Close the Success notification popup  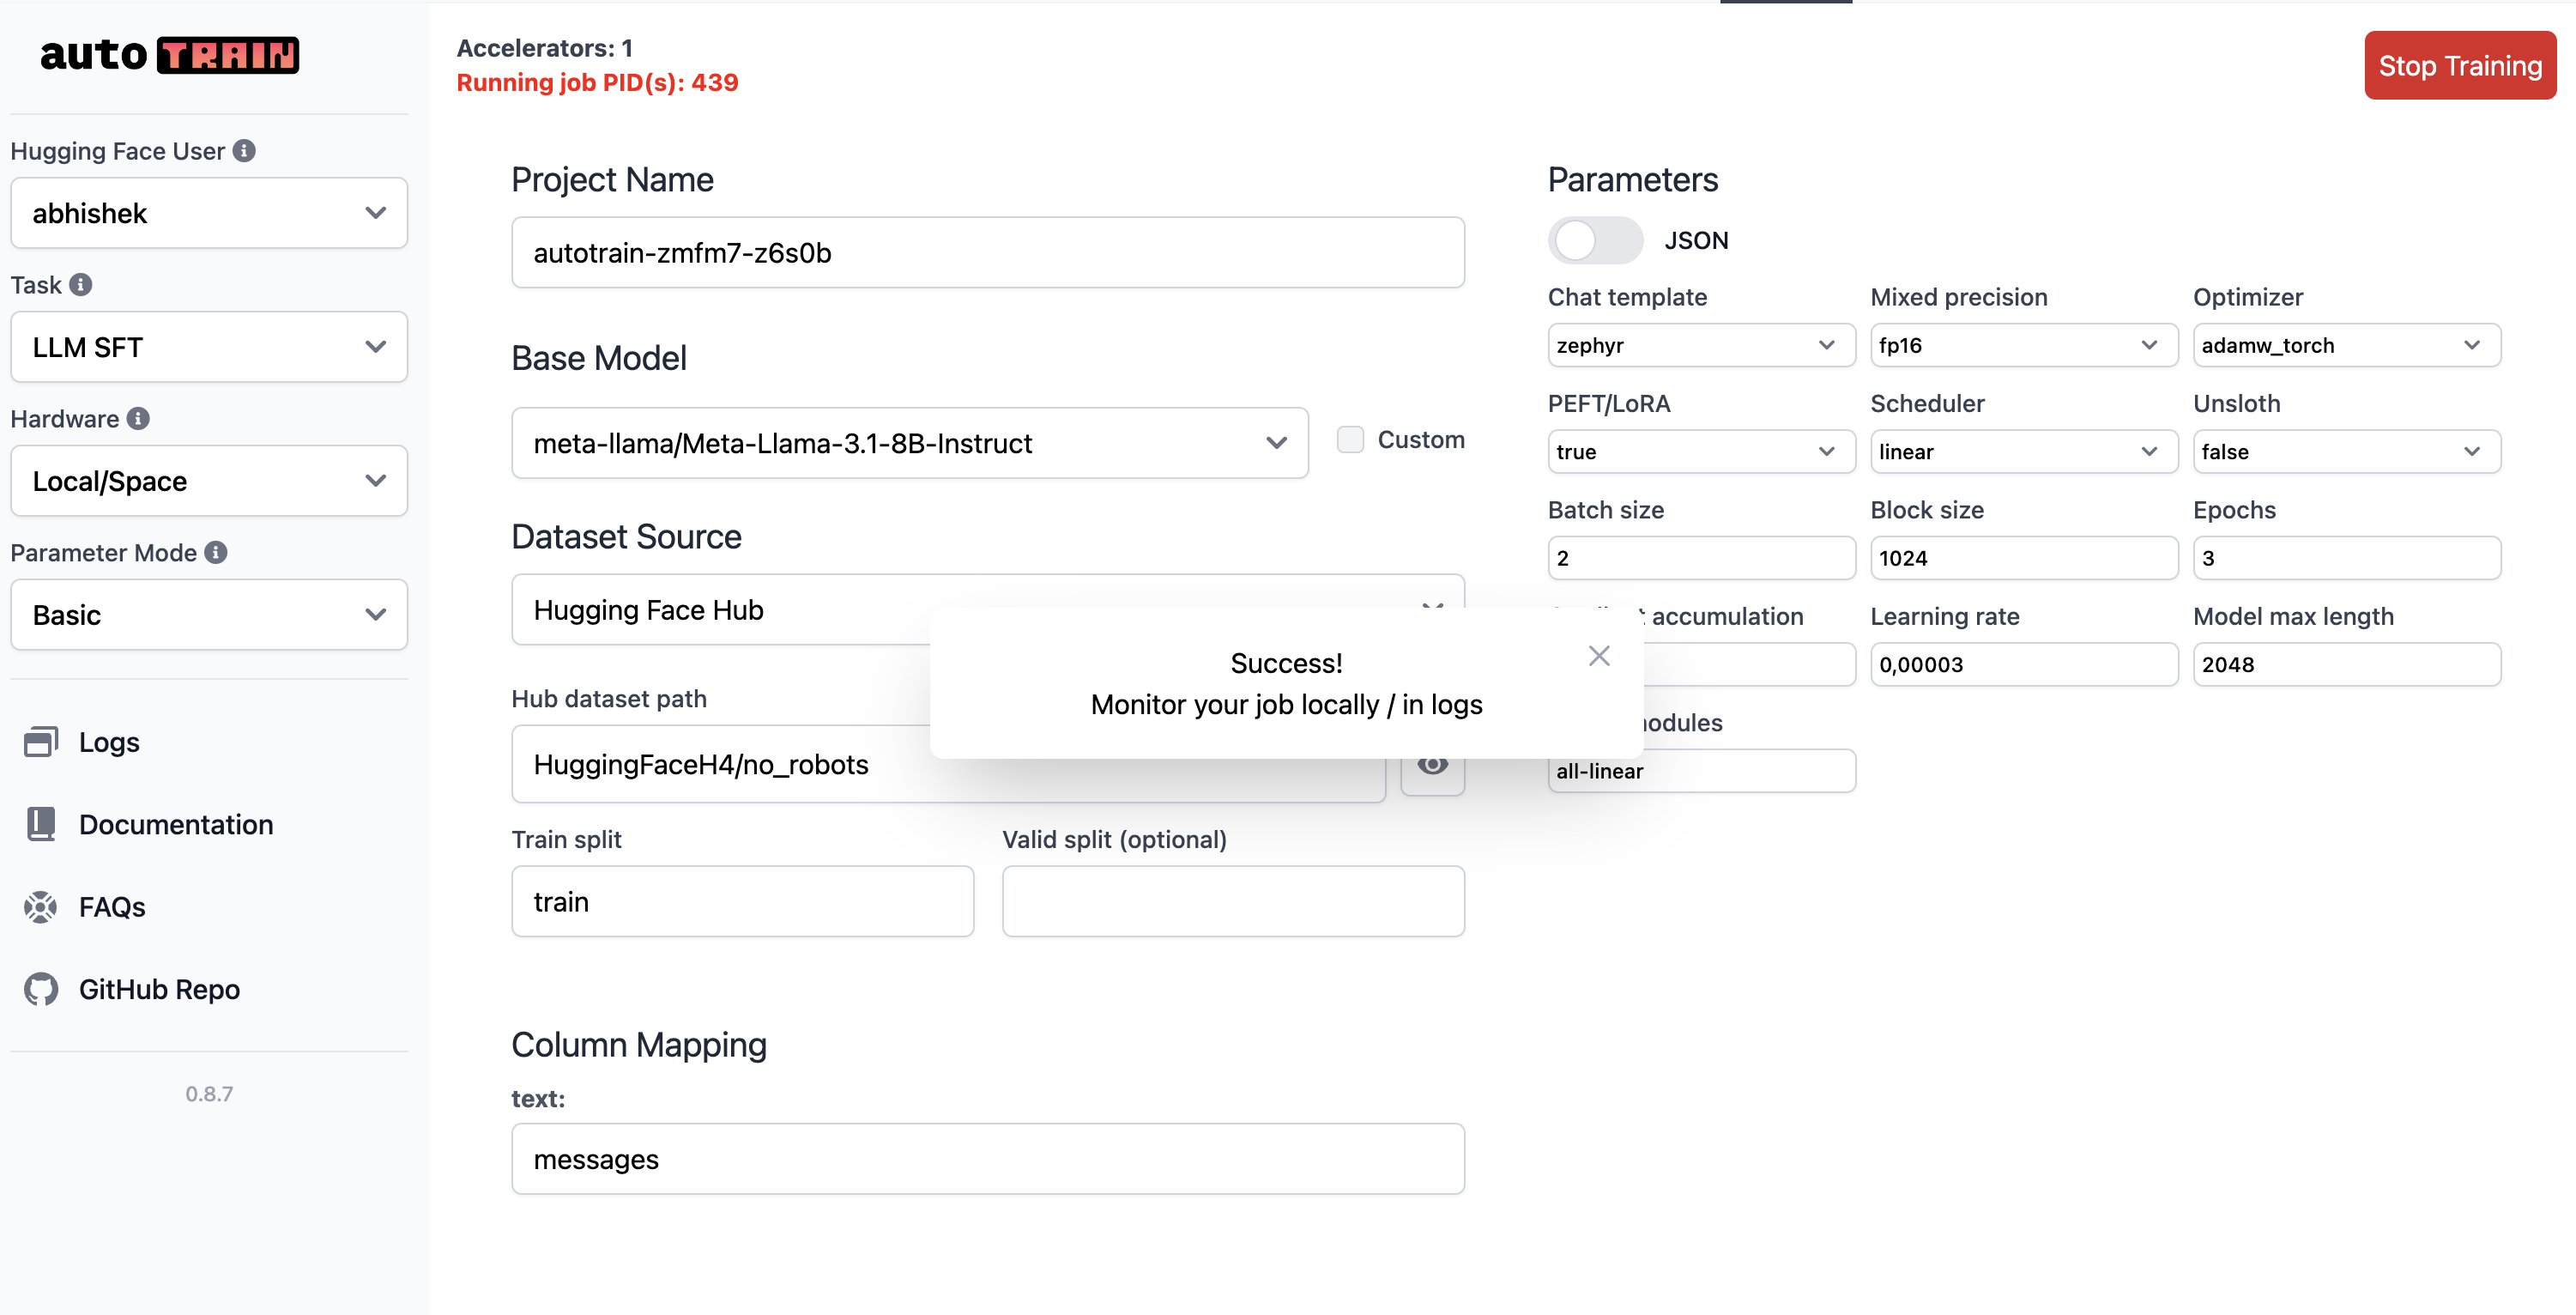(1599, 655)
